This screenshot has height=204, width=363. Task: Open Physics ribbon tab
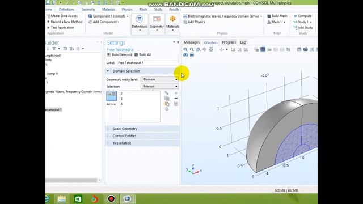pos(127,10)
